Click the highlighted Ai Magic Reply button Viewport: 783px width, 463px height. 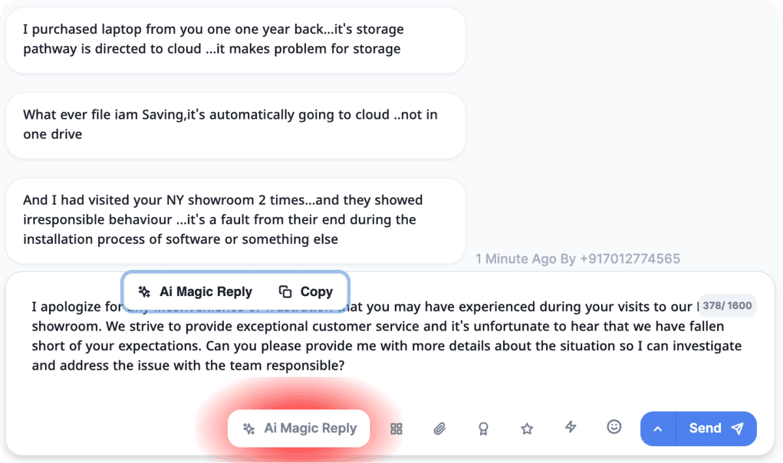[298, 428]
